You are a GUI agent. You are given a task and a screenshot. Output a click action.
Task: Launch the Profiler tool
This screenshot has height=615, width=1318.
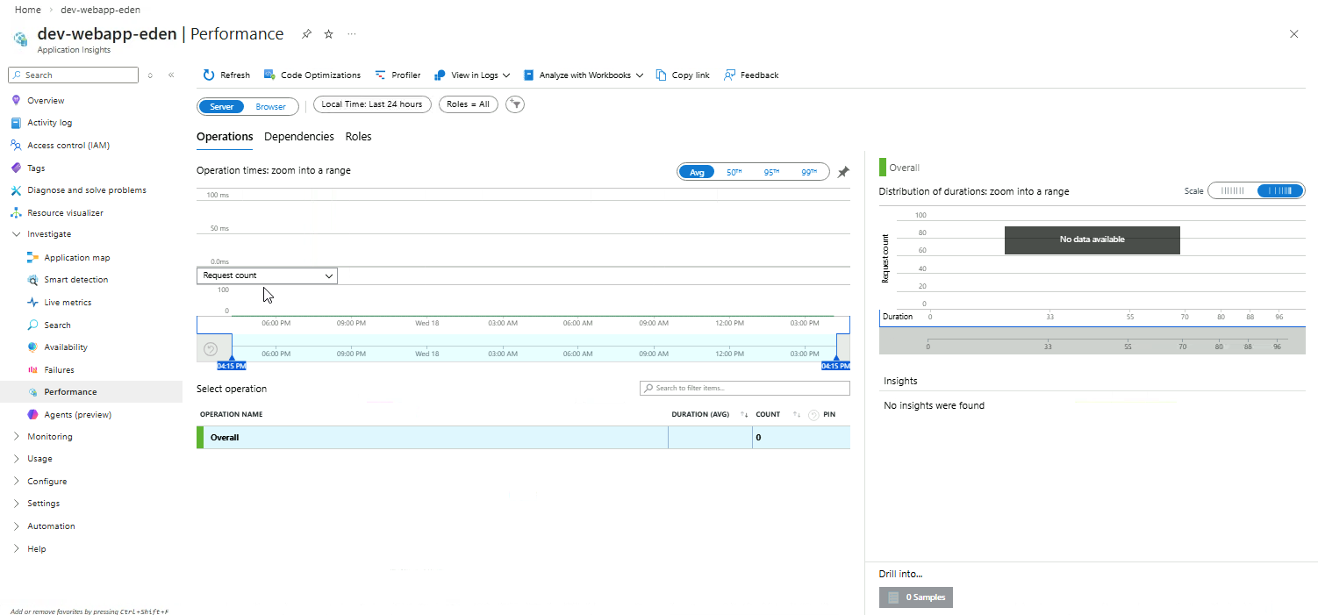pyautogui.click(x=398, y=75)
